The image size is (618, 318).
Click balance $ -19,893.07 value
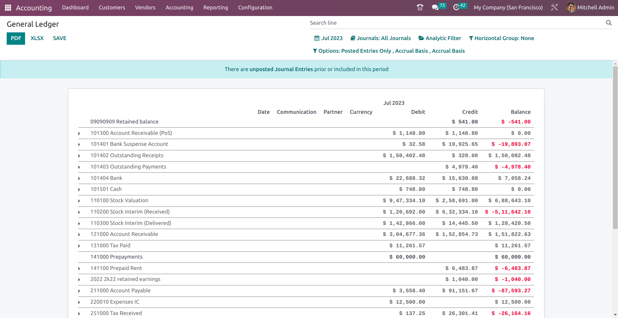tap(511, 144)
